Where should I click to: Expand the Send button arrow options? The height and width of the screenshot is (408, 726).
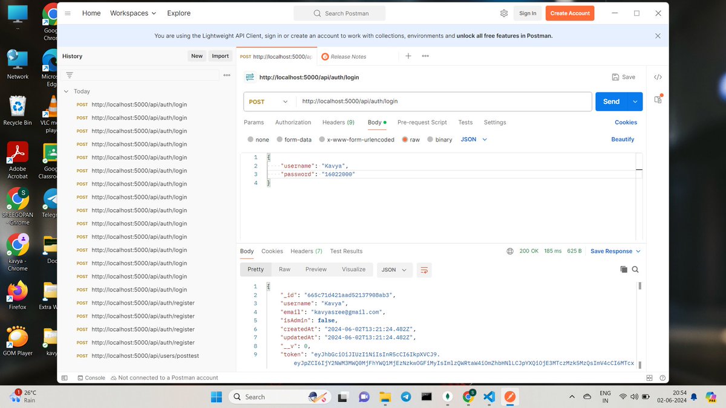point(635,102)
